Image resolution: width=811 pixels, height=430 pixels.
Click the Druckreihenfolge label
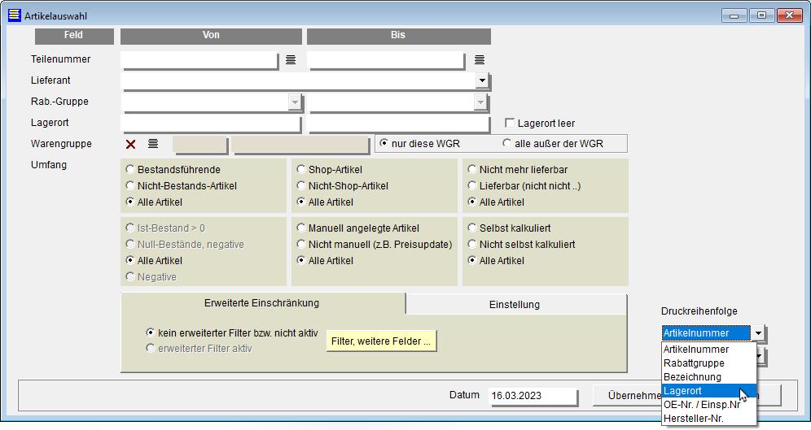point(699,311)
